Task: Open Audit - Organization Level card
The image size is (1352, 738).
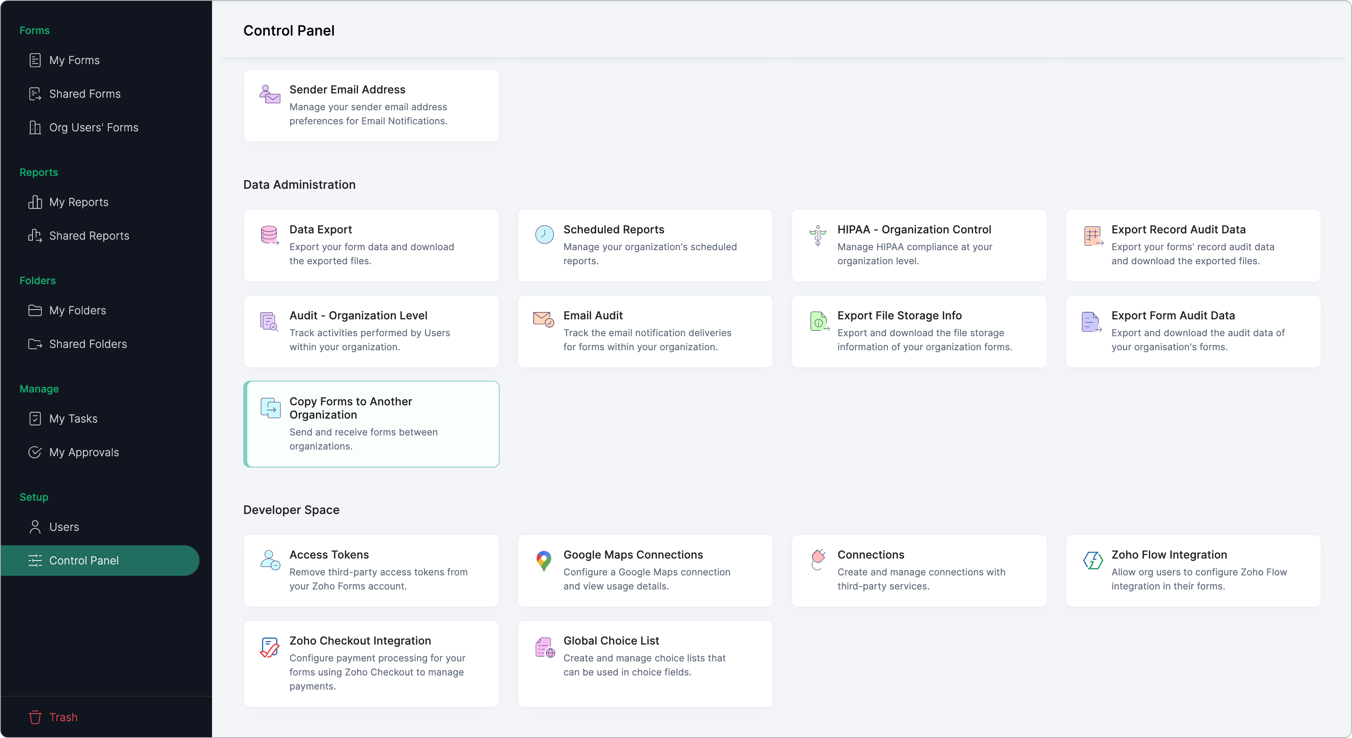Action: point(371,331)
